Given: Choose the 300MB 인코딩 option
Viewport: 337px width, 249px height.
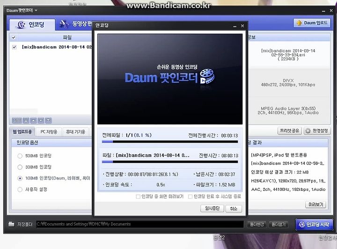Looking at the screenshot, I should [x=20, y=167].
